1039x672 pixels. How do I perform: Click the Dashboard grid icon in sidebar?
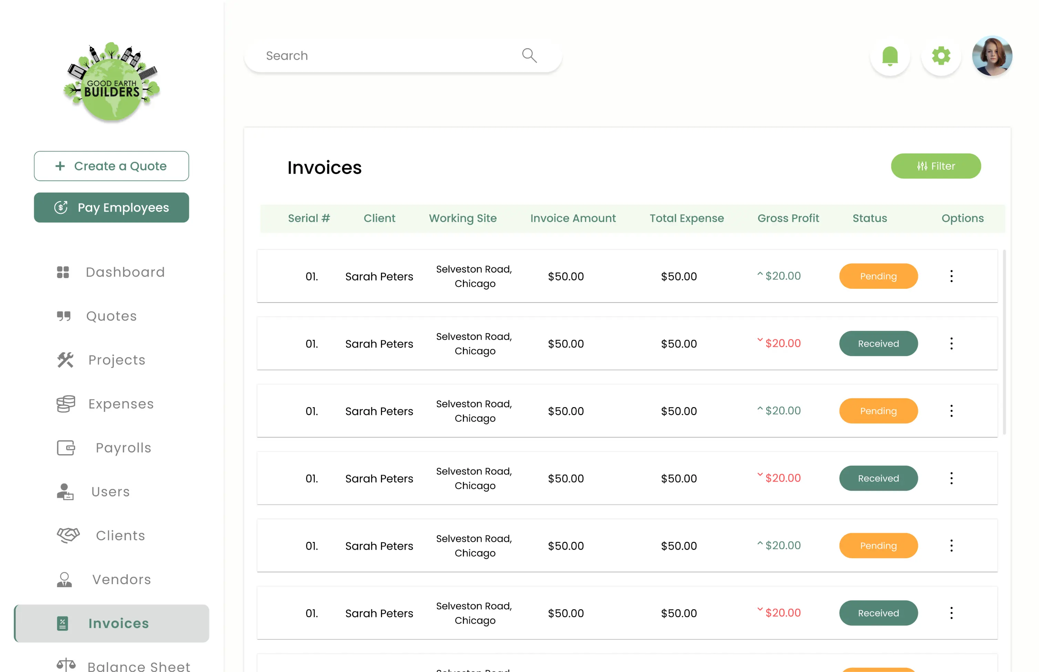[x=63, y=272]
